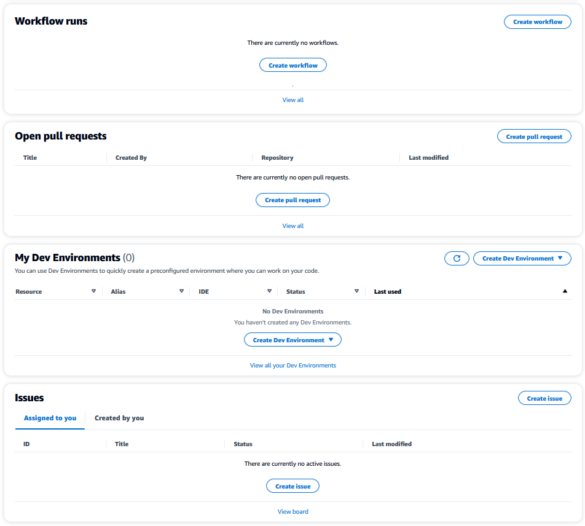Open the Alias column filter
This screenshot has width=585, height=526.
point(182,291)
